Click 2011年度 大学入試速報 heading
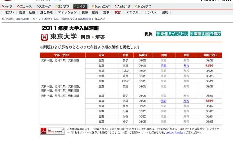Screen dimensions: 233x146 [70, 28]
